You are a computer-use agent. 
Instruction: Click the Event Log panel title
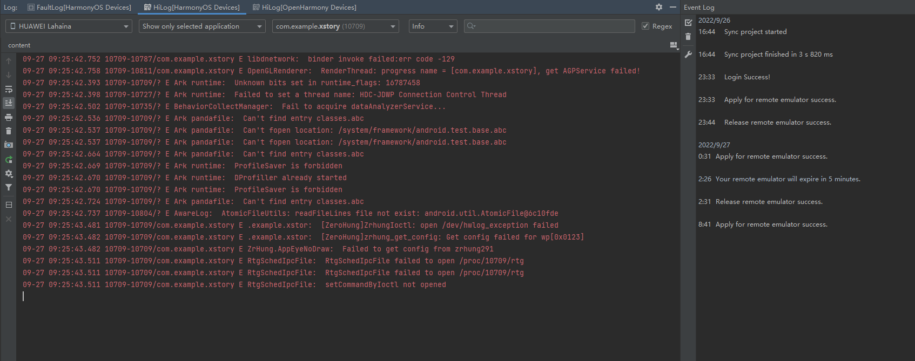tap(699, 8)
